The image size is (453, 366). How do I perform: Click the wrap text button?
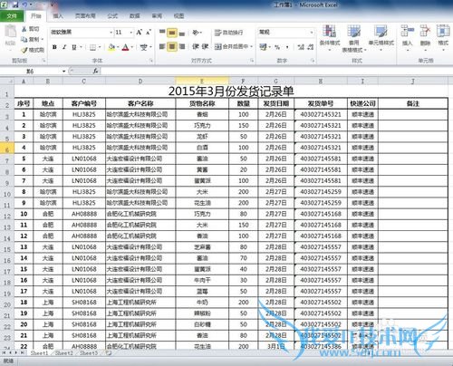pos(229,33)
